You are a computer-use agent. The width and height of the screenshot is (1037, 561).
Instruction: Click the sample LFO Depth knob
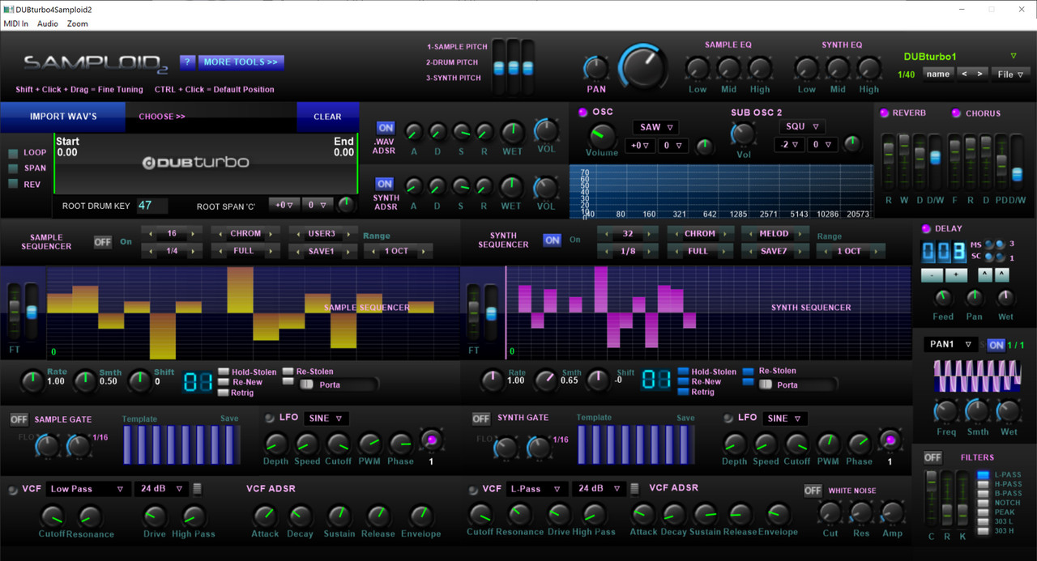pos(276,444)
